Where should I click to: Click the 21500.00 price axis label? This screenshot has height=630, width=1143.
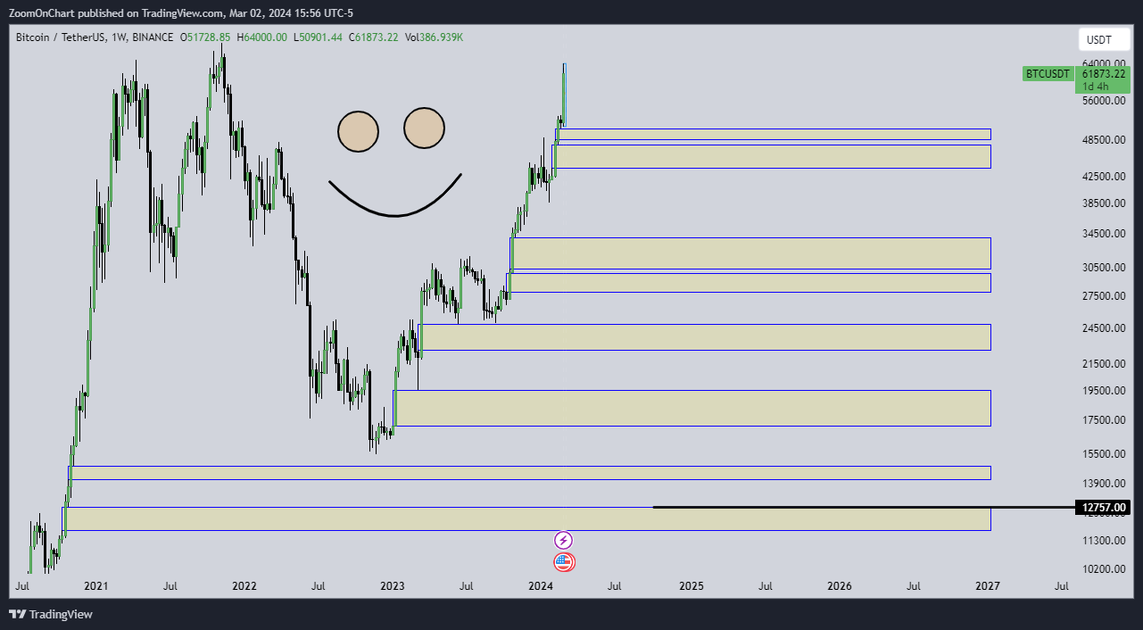pos(1103,364)
